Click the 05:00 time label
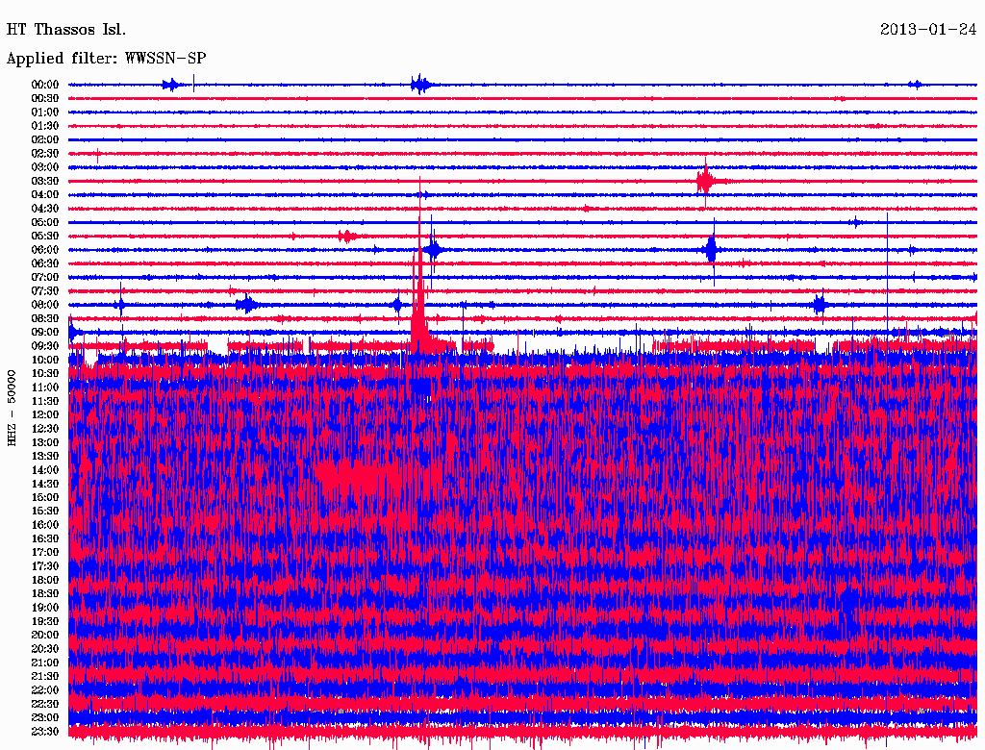 pyautogui.click(x=45, y=222)
